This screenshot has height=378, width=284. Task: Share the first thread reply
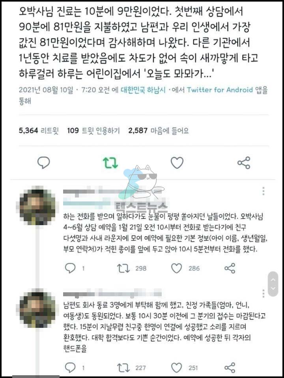coord(230,268)
